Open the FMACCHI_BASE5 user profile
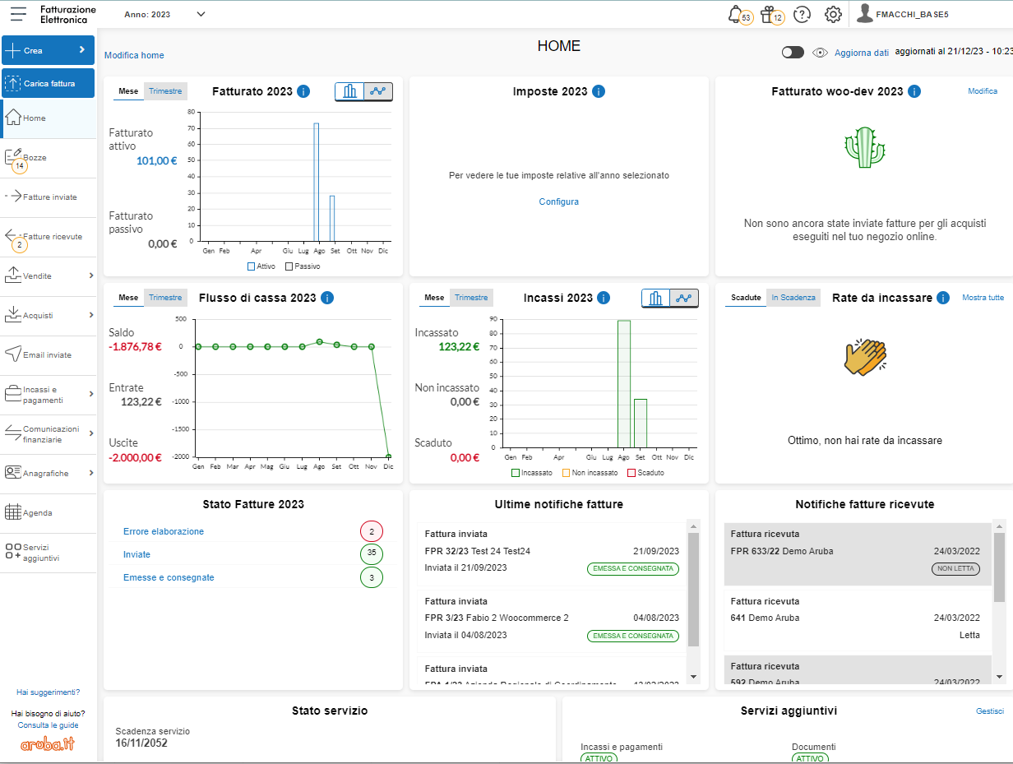The height and width of the screenshot is (764, 1013). [902, 14]
